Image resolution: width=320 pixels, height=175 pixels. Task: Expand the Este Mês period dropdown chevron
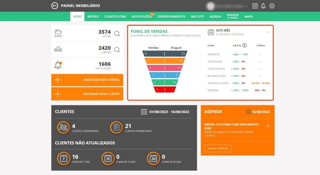[x=268, y=32]
